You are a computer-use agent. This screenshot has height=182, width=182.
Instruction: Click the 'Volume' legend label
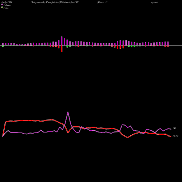[7, 5]
